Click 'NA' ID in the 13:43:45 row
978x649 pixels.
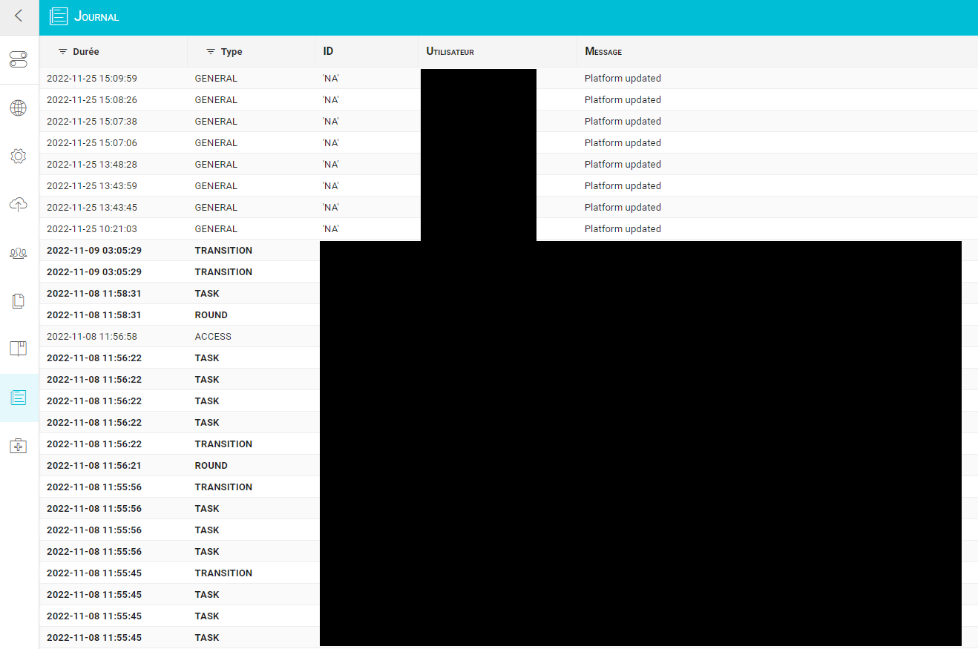point(331,208)
